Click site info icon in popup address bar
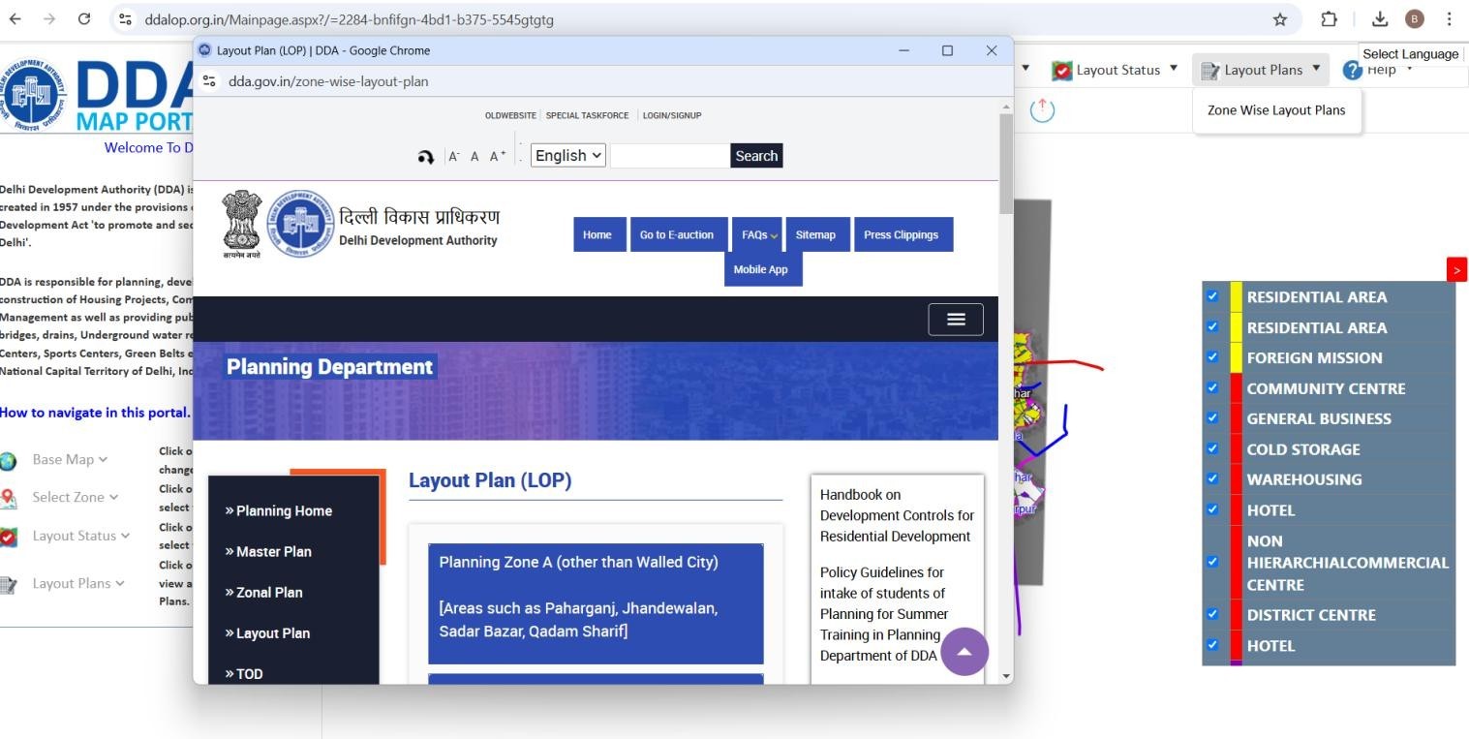The height and width of the screenshot is (739, 1469). pos(209,81)
